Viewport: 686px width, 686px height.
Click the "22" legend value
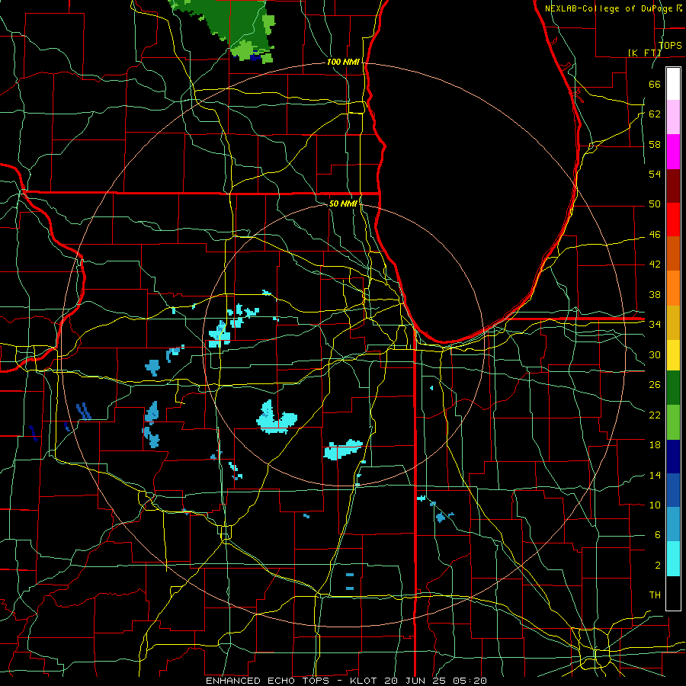[655, 415]
